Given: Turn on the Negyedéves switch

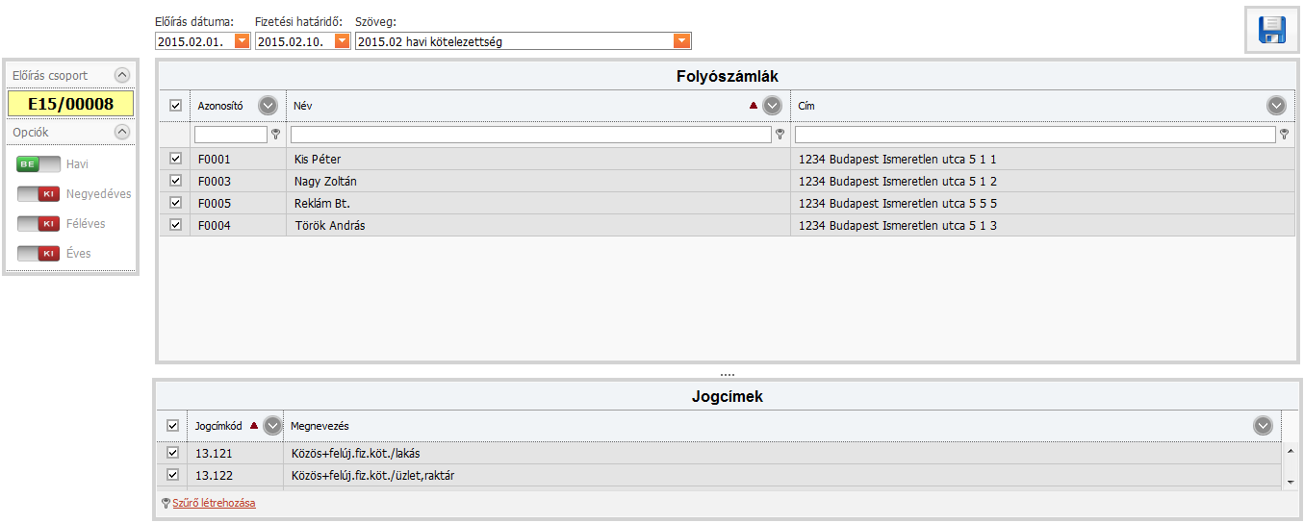Looking at the screenshot, I should [x=38, y=194].
